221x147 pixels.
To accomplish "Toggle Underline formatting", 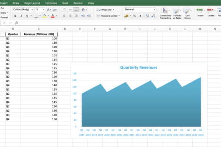I will [27, 16].
